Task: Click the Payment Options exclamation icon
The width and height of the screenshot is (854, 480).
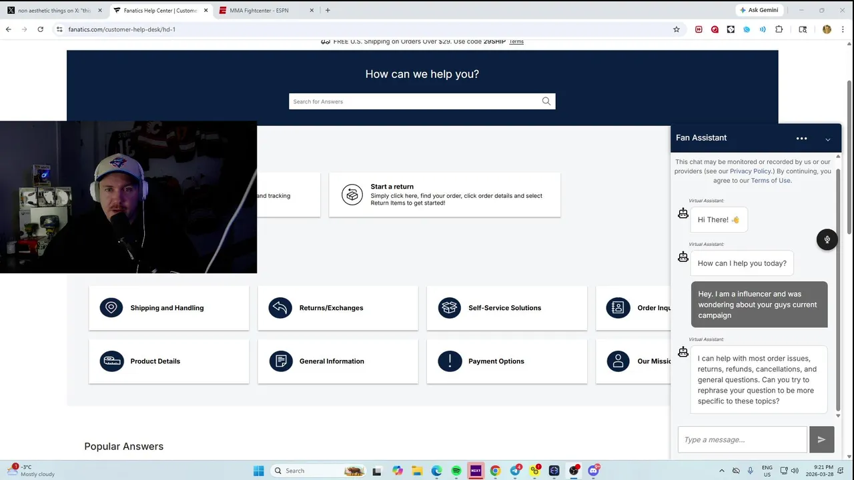Action: click(x=449, y=361)
